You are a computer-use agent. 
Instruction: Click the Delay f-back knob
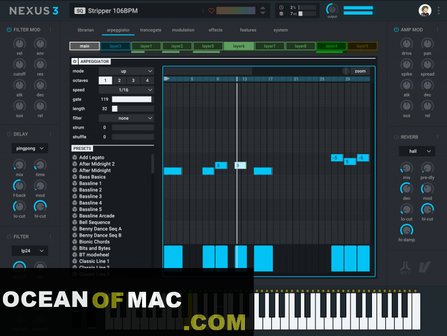click(19, 185)
